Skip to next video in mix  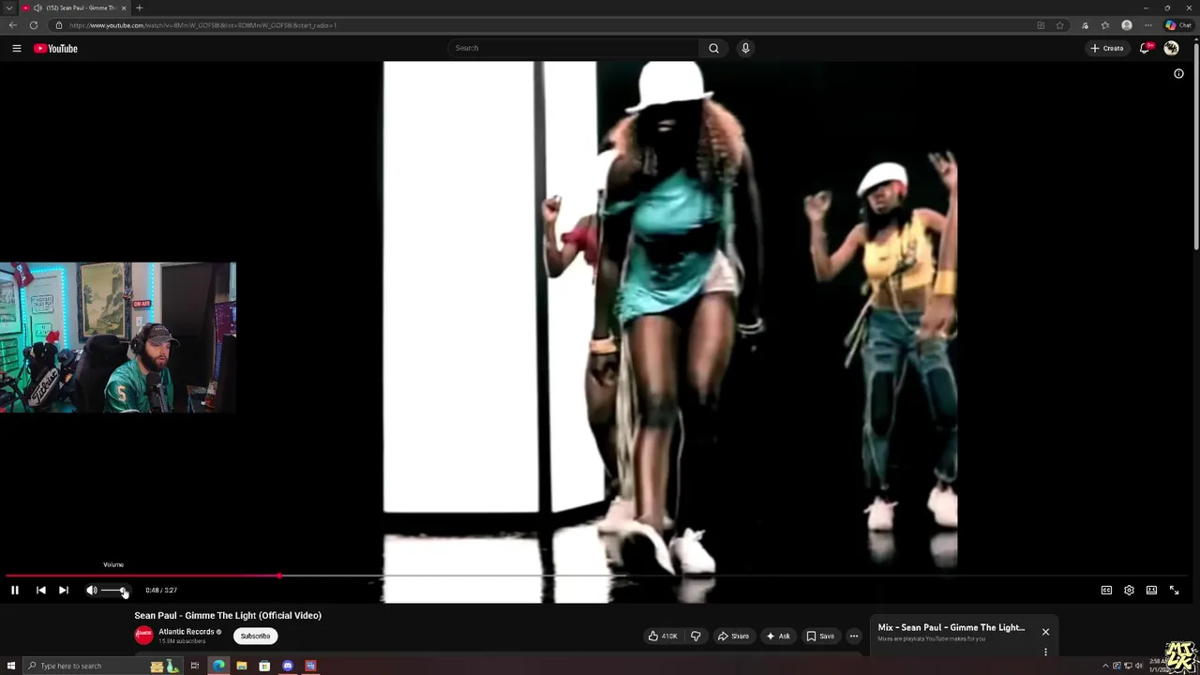63,590
